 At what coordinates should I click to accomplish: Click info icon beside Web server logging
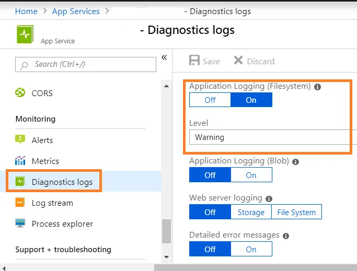coord(269,198)
